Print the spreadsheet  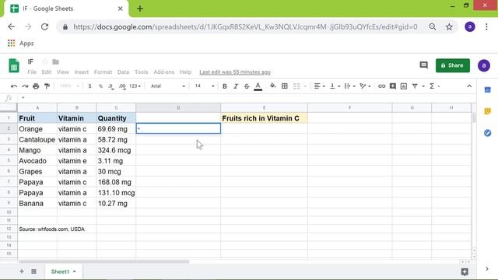tap(36, 86)
